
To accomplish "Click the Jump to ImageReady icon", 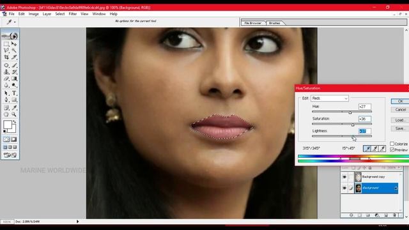I will pyautogui.click(x=10, y=155).
